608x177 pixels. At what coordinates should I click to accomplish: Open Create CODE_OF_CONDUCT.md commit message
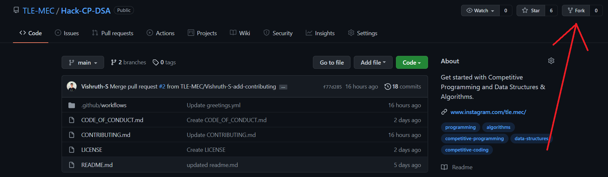[x=227, y=120]
